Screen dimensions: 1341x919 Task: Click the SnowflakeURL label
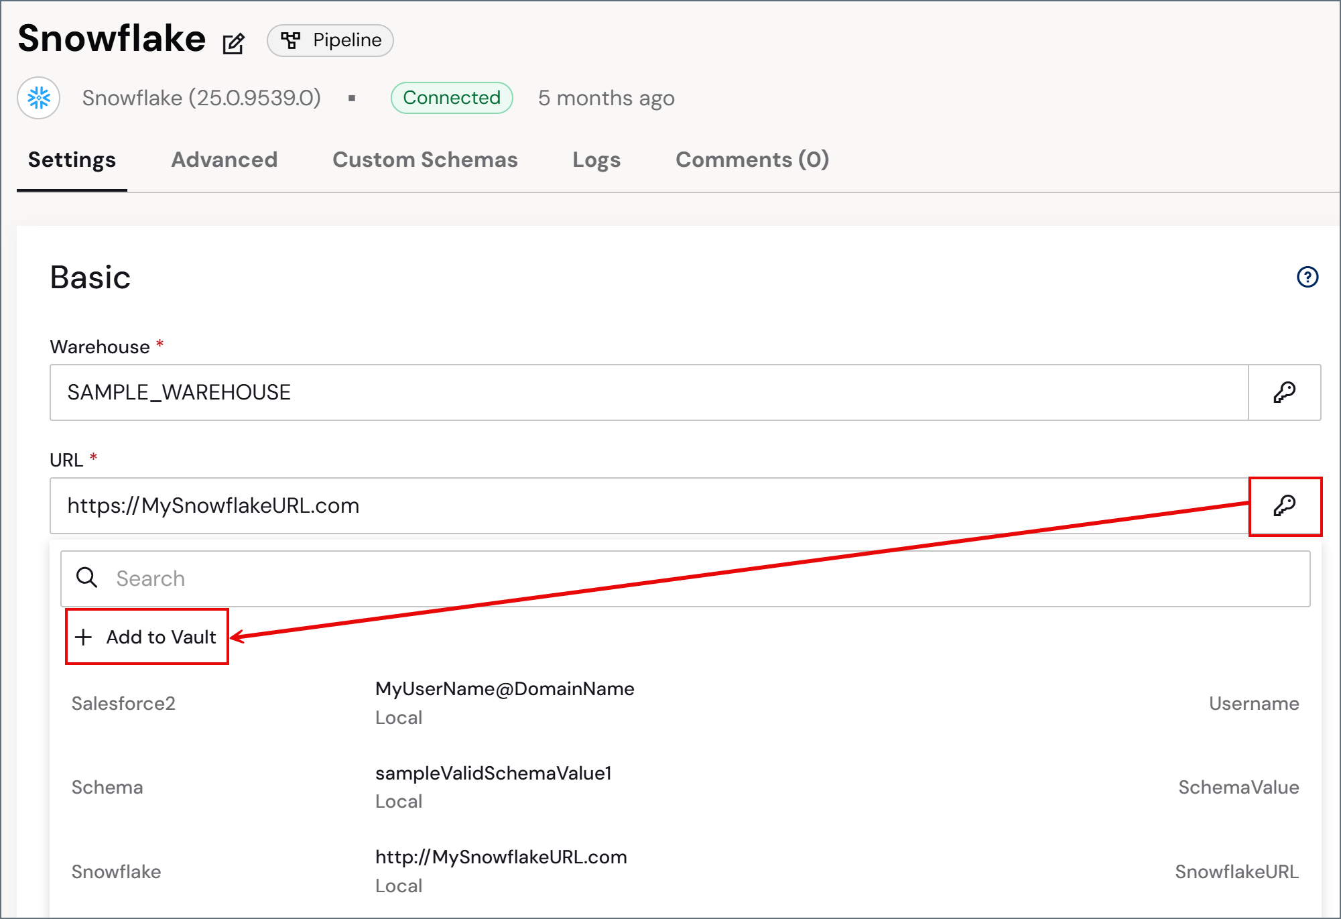(1236, 871)
